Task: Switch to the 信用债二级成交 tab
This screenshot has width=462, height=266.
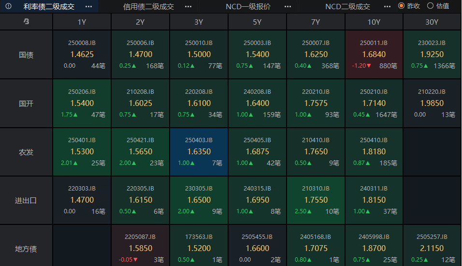Action: 148,6
